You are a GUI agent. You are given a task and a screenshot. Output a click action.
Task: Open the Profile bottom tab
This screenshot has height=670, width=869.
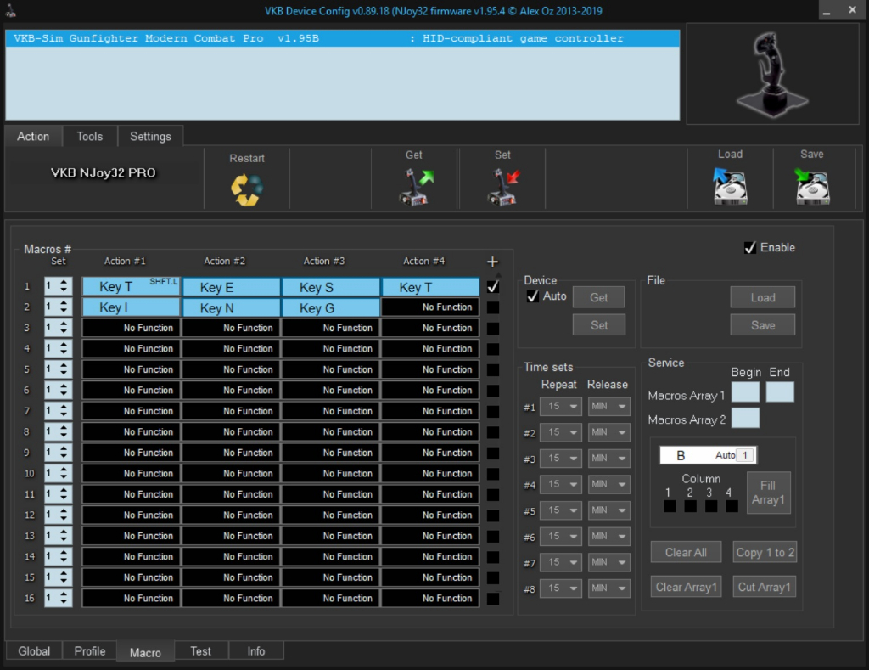click(x=90, y=651)
